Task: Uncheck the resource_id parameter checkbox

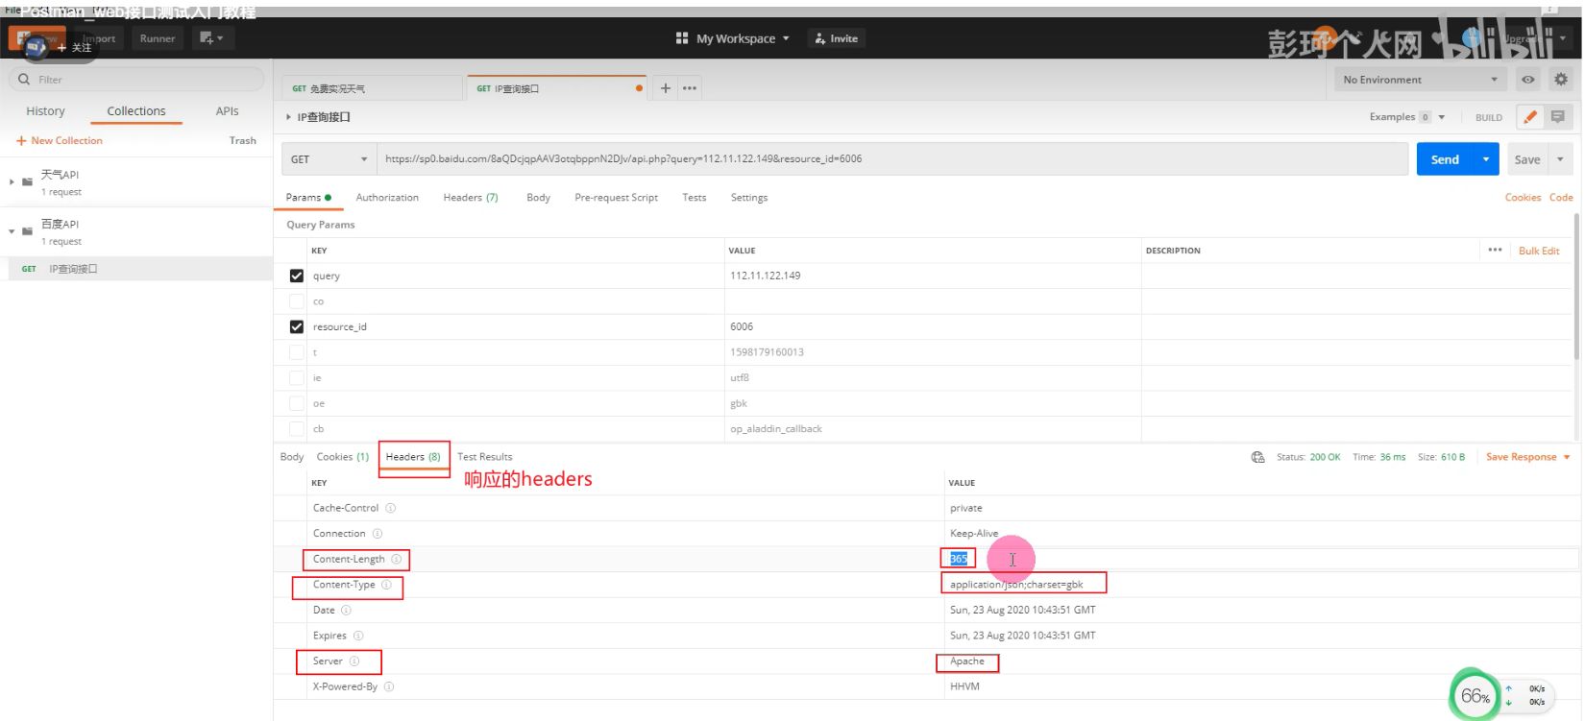Action: pos(297,327)
